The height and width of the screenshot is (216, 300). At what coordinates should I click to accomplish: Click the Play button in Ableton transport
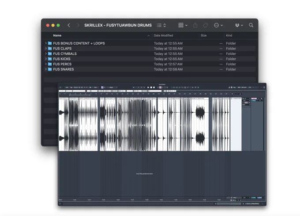(x=148, y=87)
